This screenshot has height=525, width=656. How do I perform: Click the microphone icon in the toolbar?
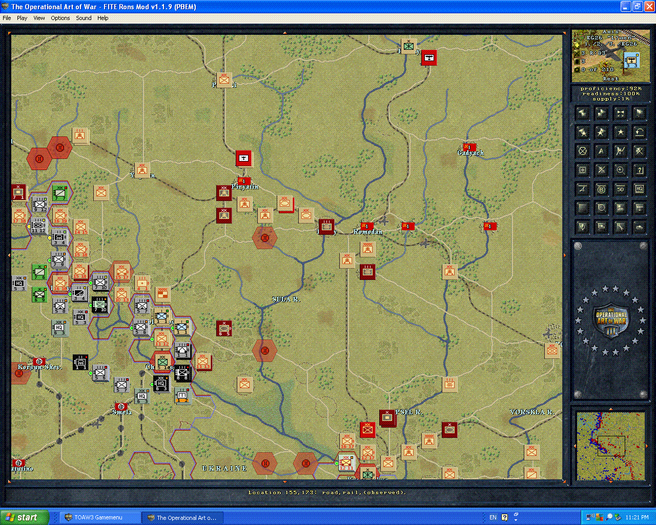coord(582,226)
